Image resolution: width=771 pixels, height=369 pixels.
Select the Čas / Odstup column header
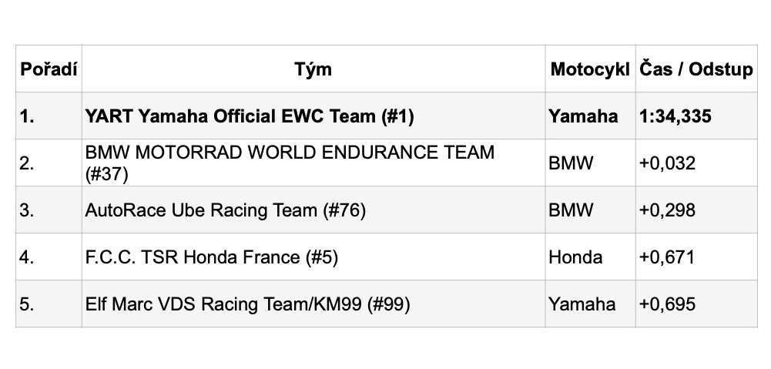pos(696,69)
